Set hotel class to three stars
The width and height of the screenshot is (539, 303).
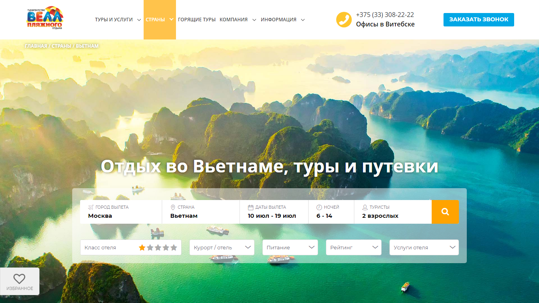point(158,247)
